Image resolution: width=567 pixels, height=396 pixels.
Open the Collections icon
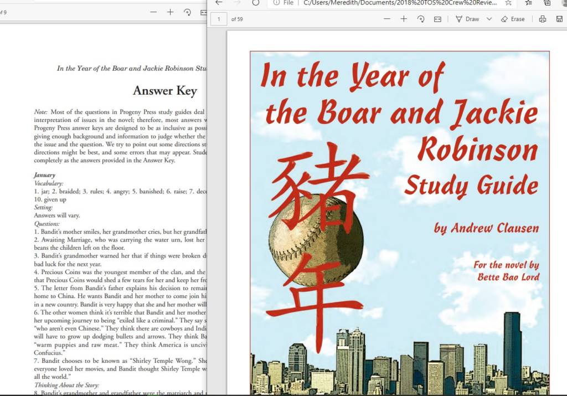coord(547,3)
